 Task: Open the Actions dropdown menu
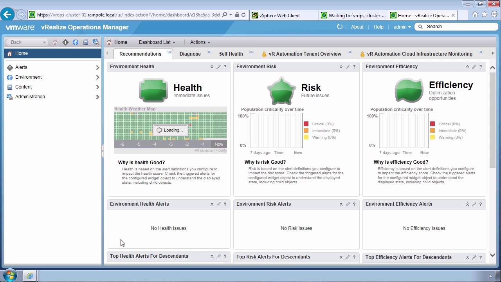pos(200,42)
